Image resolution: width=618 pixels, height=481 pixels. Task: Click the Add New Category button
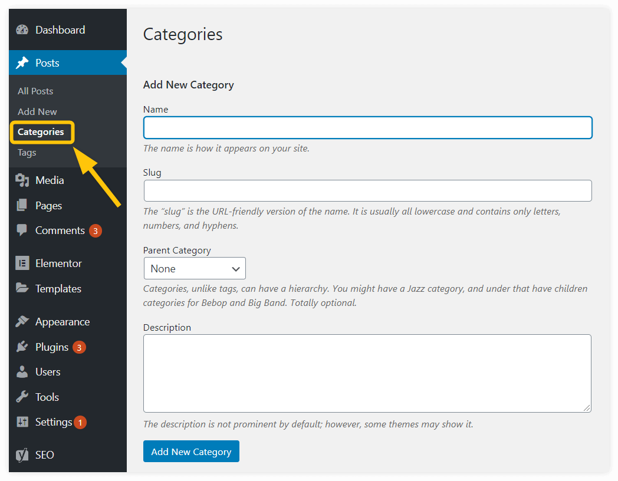(x=191, y=451)
